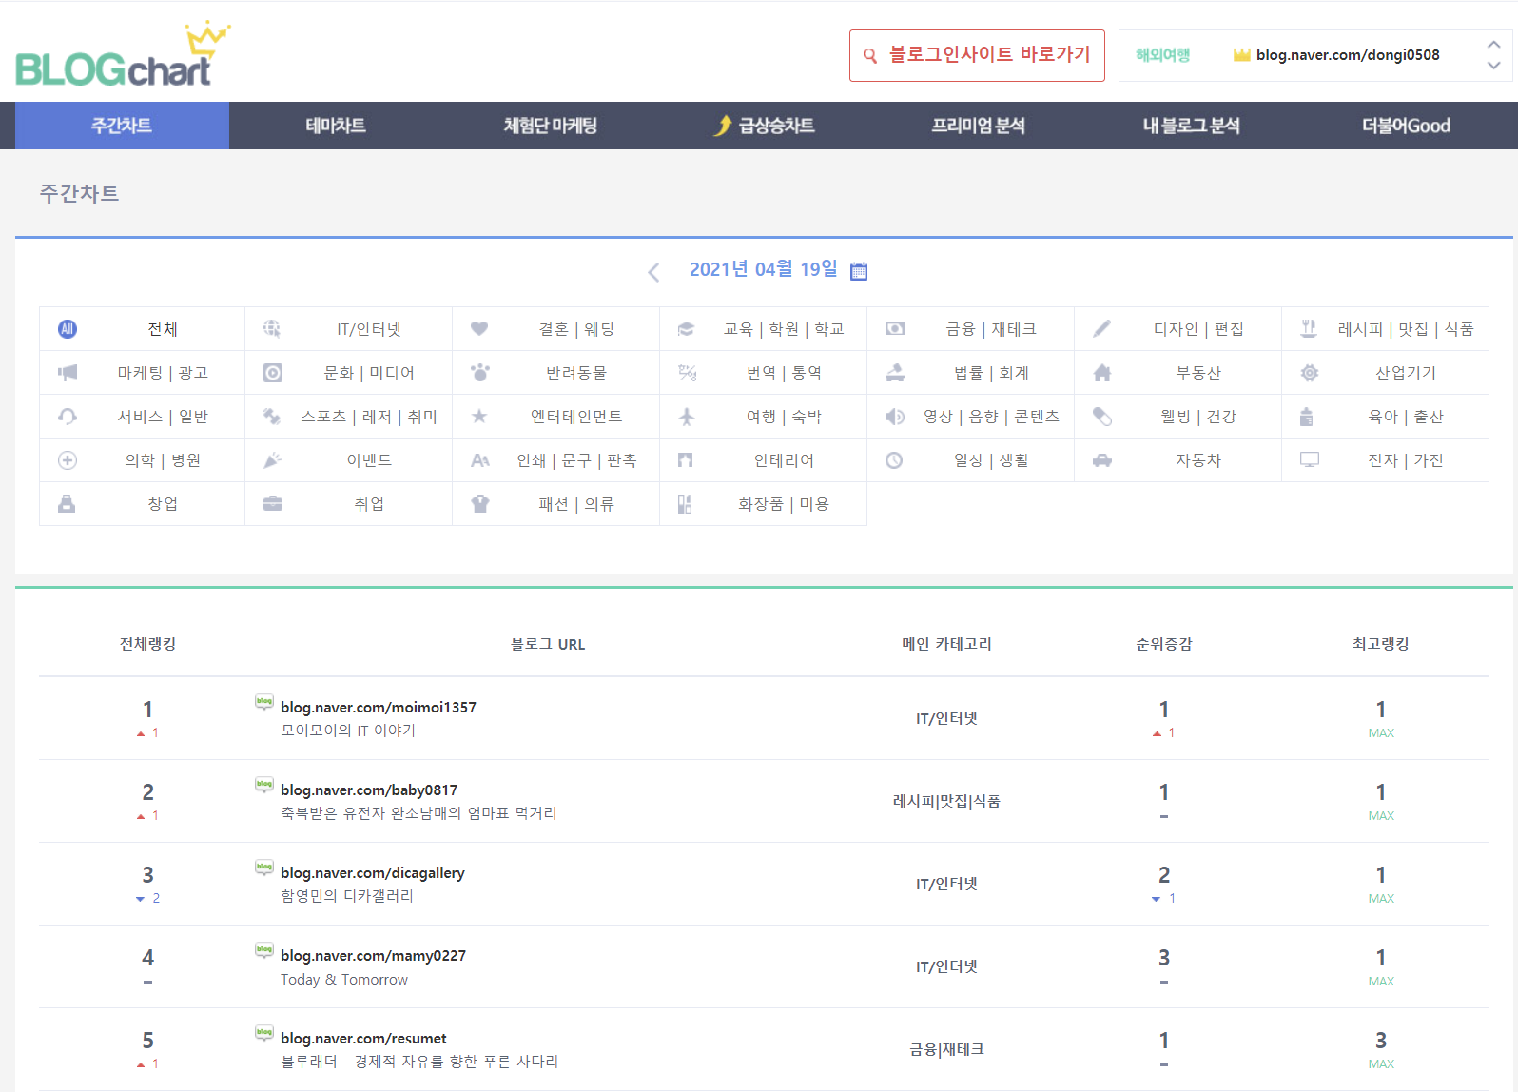Screen dimensions: 1518x1092
Task: Click the car icon for 자동차
Action: 1102,460
